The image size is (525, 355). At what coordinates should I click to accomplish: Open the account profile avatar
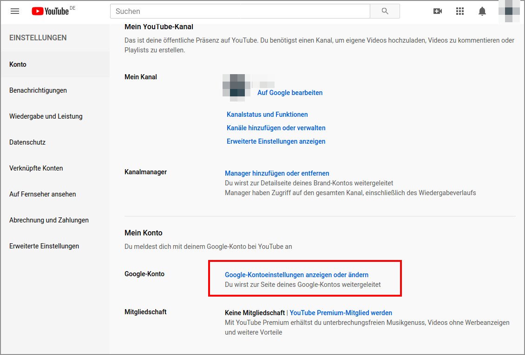click(x=509, y=11)
